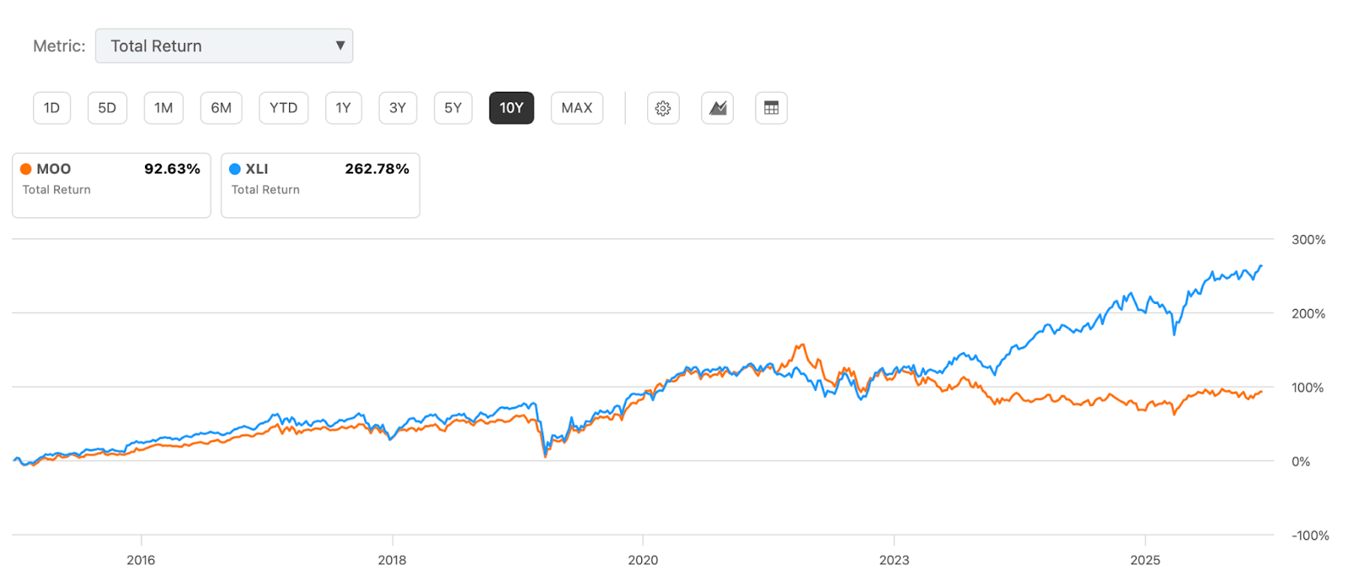The height and width of the screenshot is (587, 1348).
Task: Open the Metric Total Return dropdown
Action: pos(223,46)
